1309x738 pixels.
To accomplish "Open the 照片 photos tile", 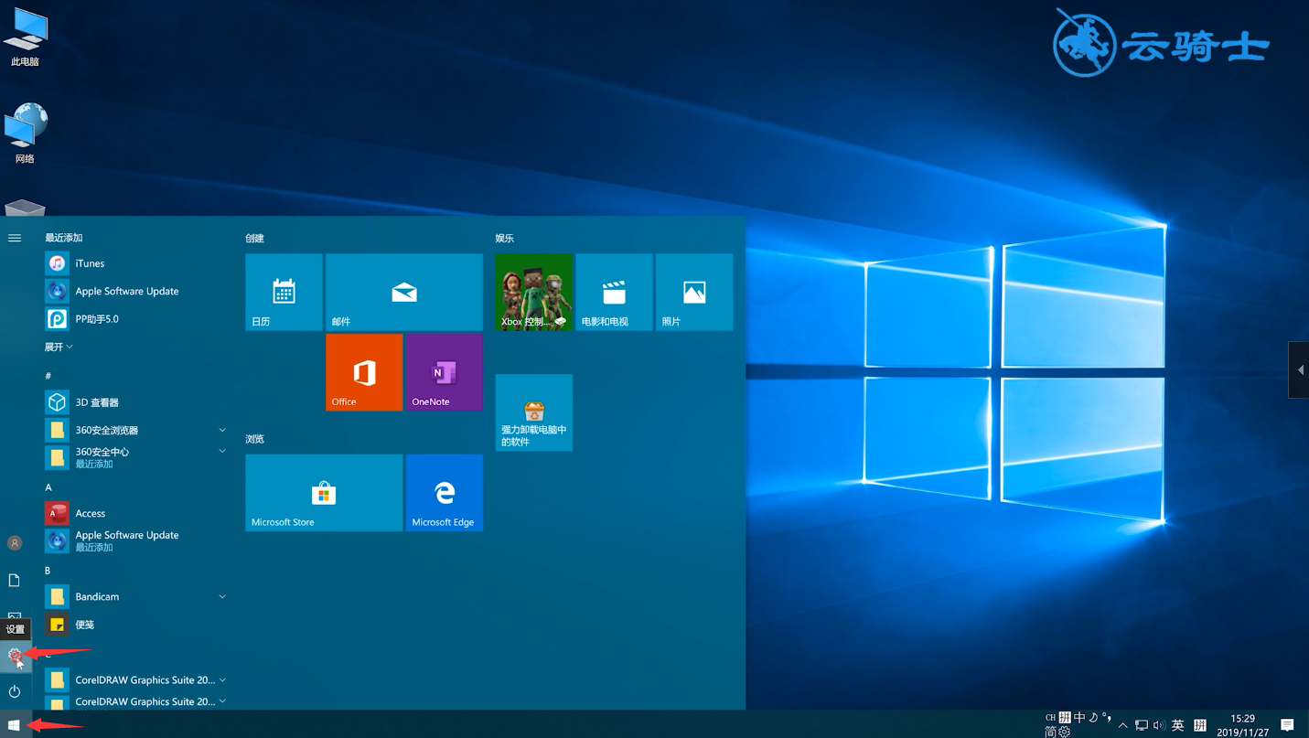I will coord(694,293).
